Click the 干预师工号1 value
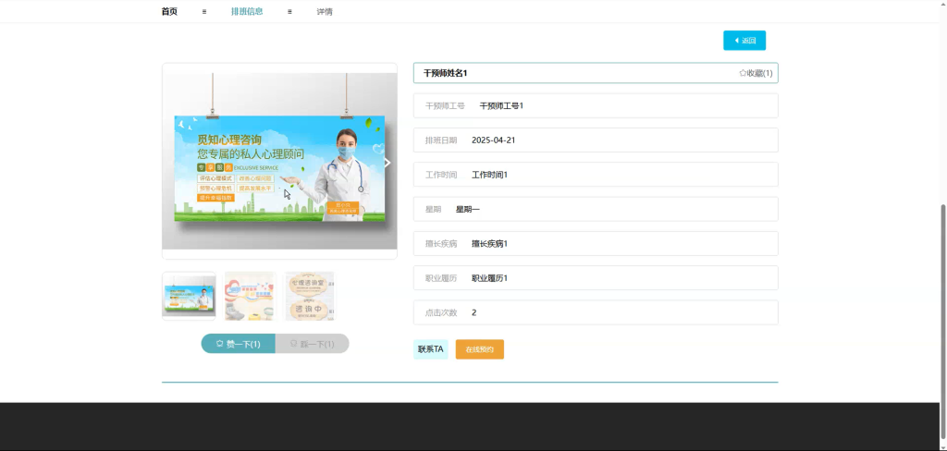Viewport: 947px width, 451px height. pyautogui.click(x=501, y=105)
